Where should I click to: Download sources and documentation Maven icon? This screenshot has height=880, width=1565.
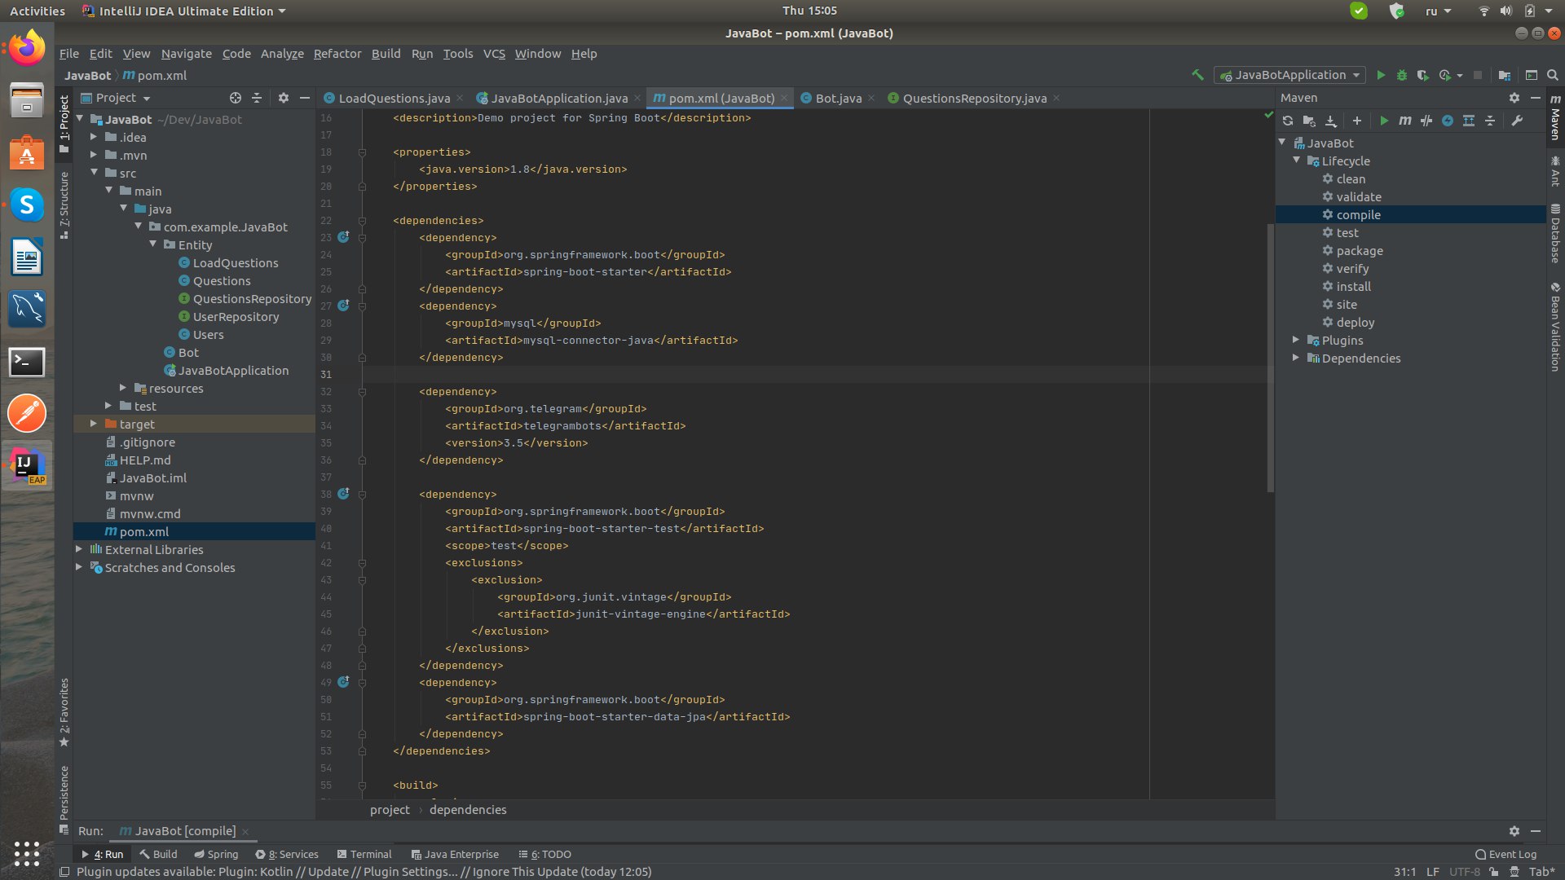point(1331,121)
